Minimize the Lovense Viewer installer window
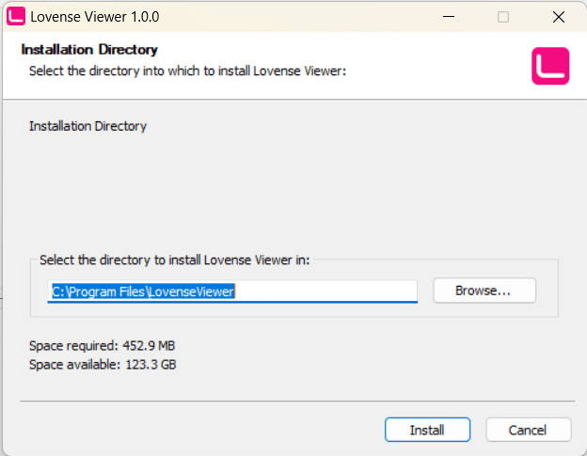This screenshot has width=587, height=456. click(449, 17)
